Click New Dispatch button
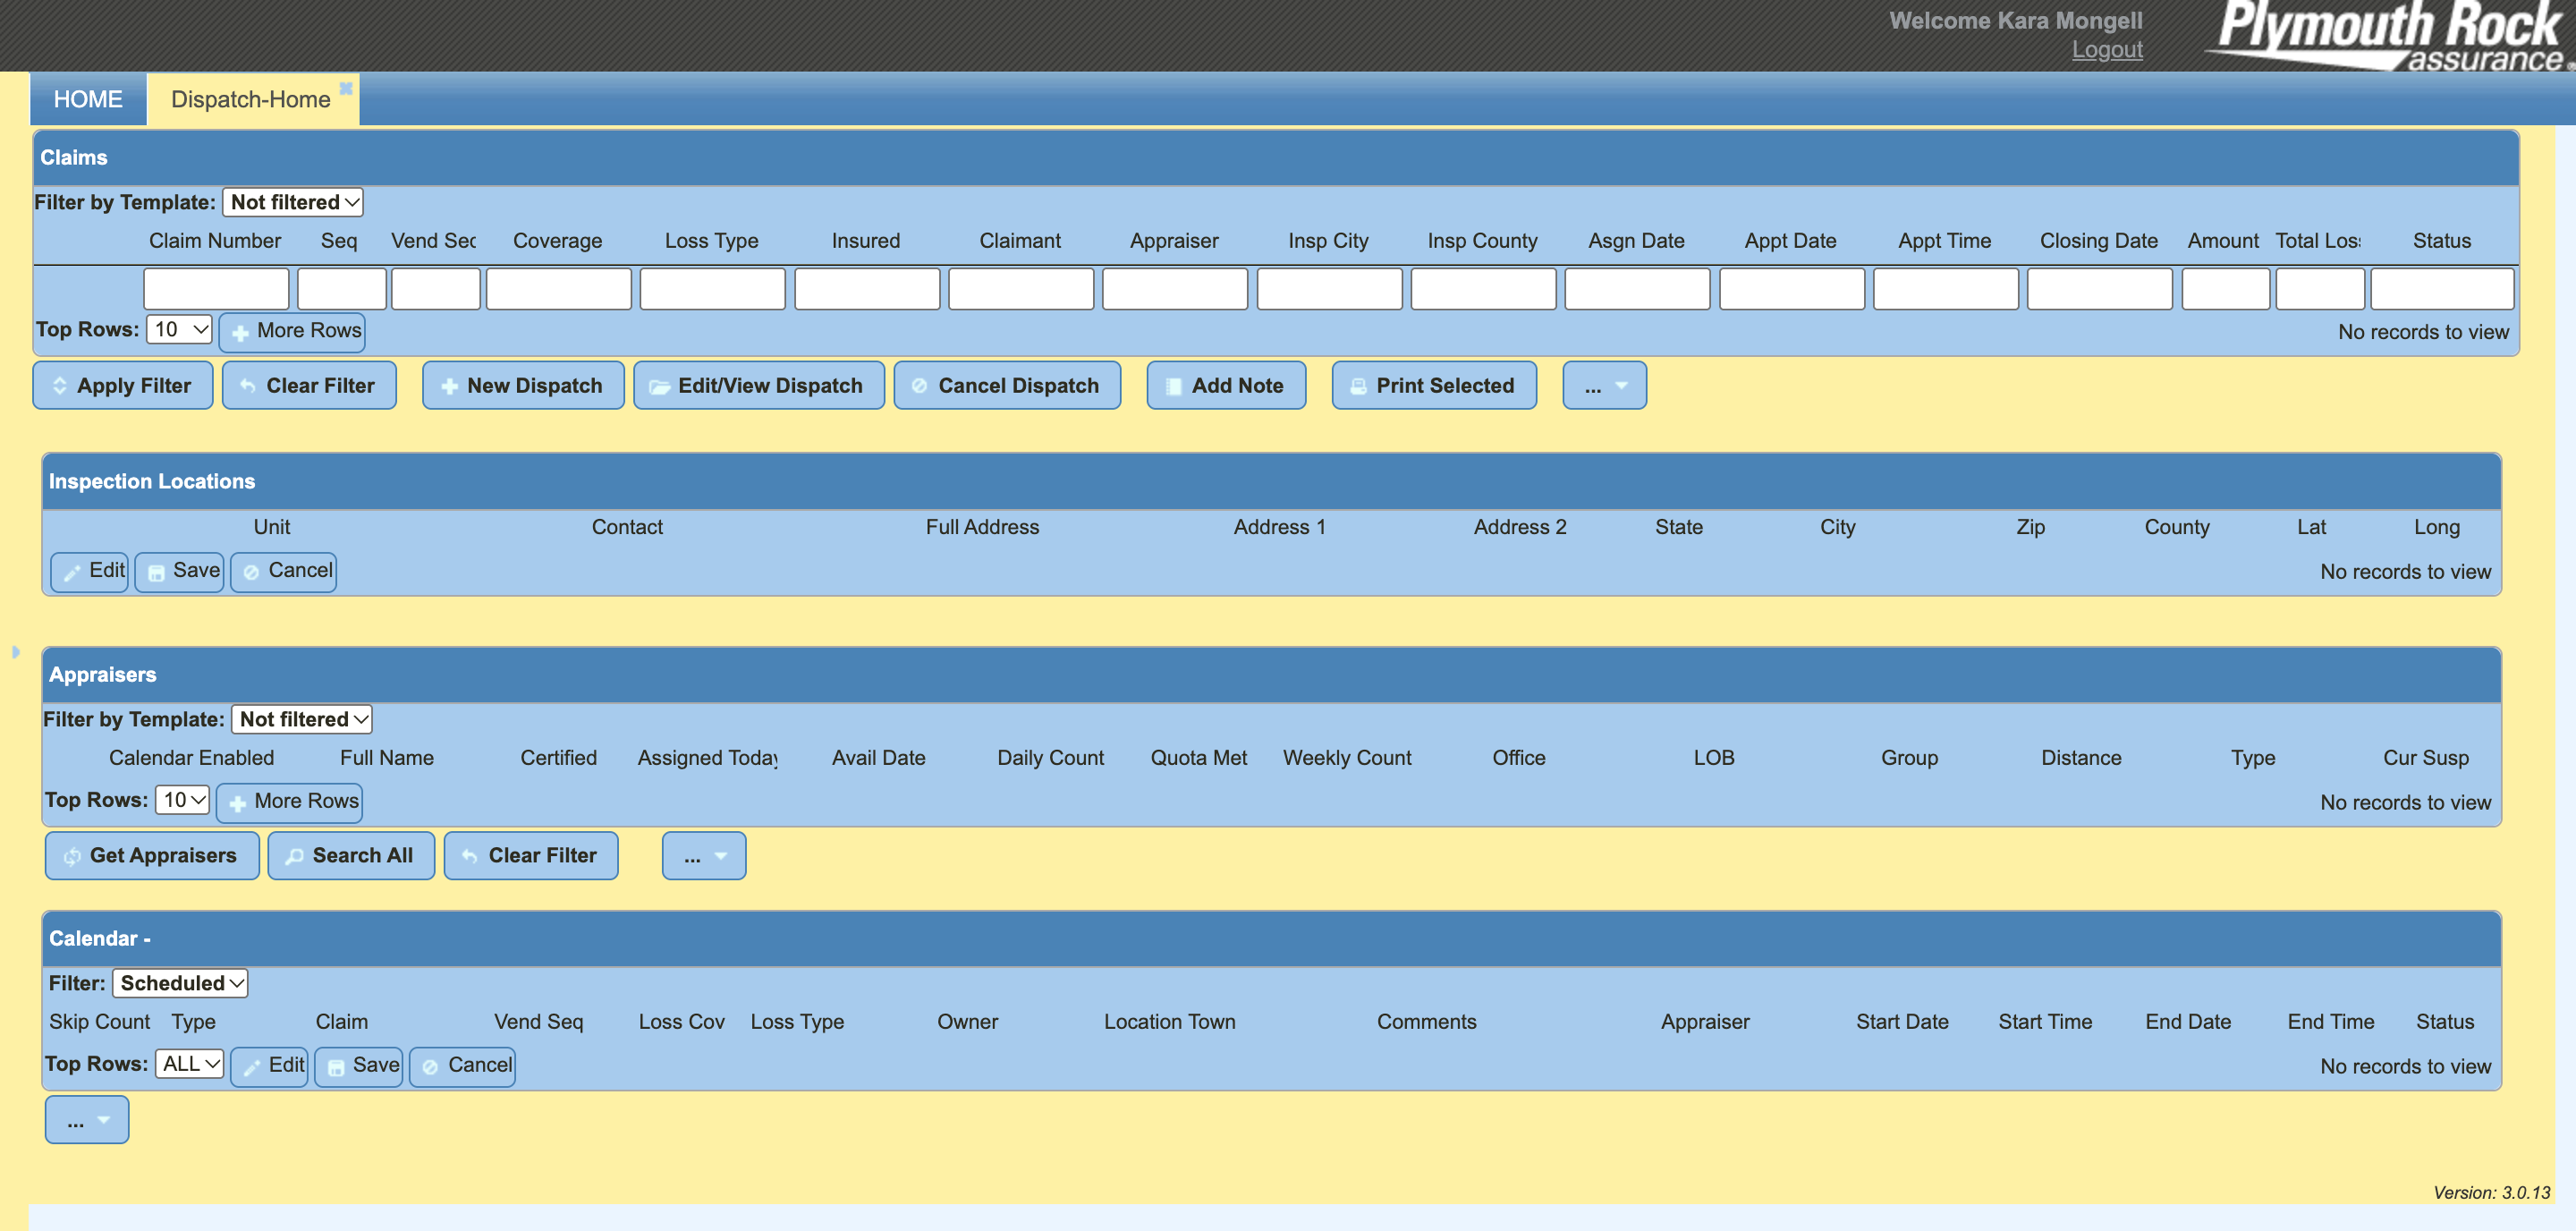Screen dimensions: 2576x1231 pos(523,385)
